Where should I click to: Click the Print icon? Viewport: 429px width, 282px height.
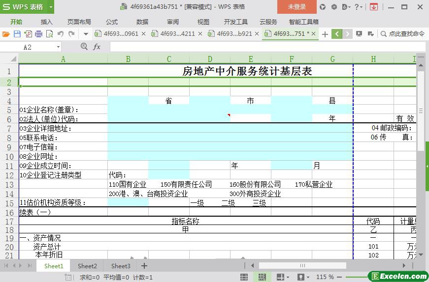coord(38,34)
